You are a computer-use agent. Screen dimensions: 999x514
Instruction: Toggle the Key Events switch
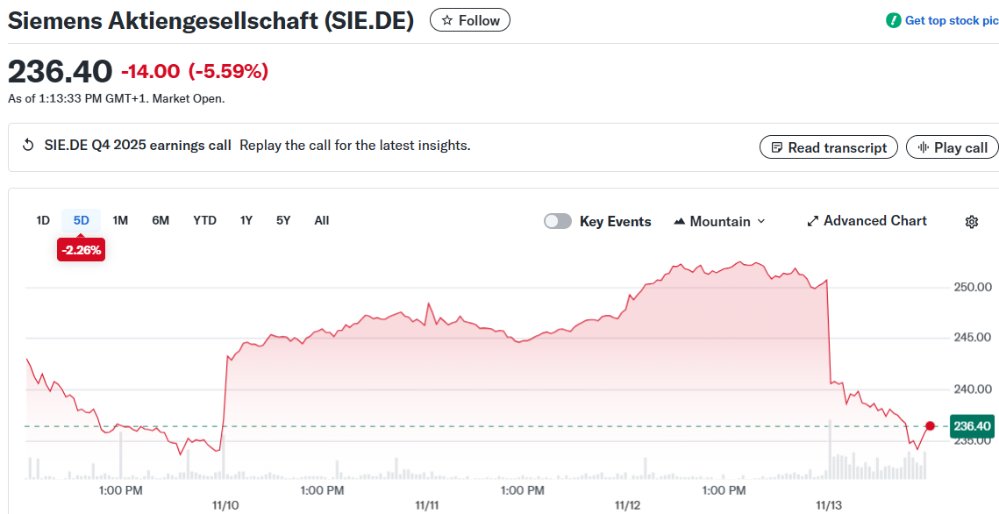tap(558, 221)
